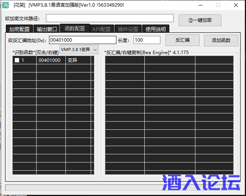Click the 变异 cell in row 1
Image resolution: width=246 pixels, height=196 pixels.
(x=78, y=60)
